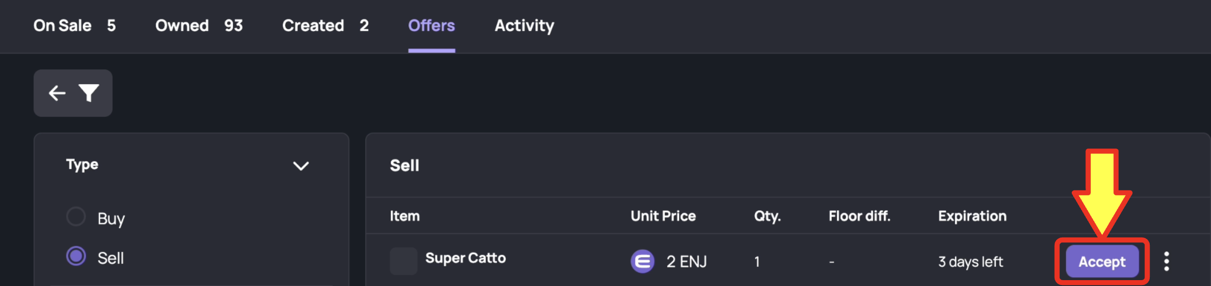Go to the Created tab

(326, 25)
